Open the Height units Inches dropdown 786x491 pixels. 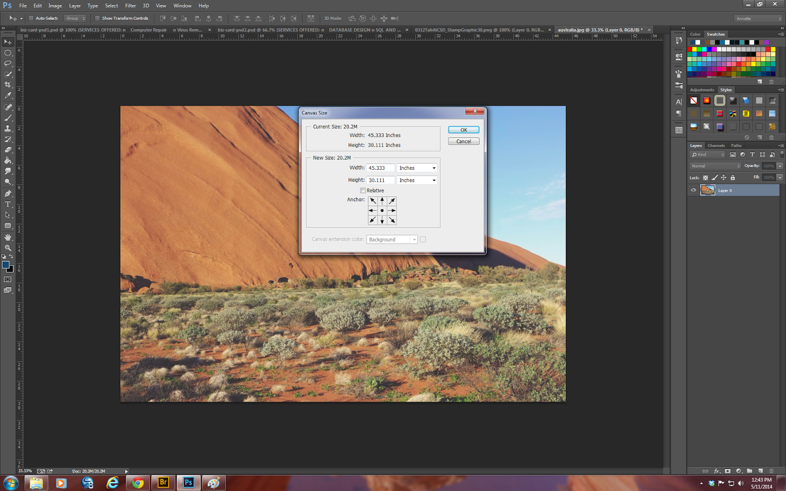417,180
